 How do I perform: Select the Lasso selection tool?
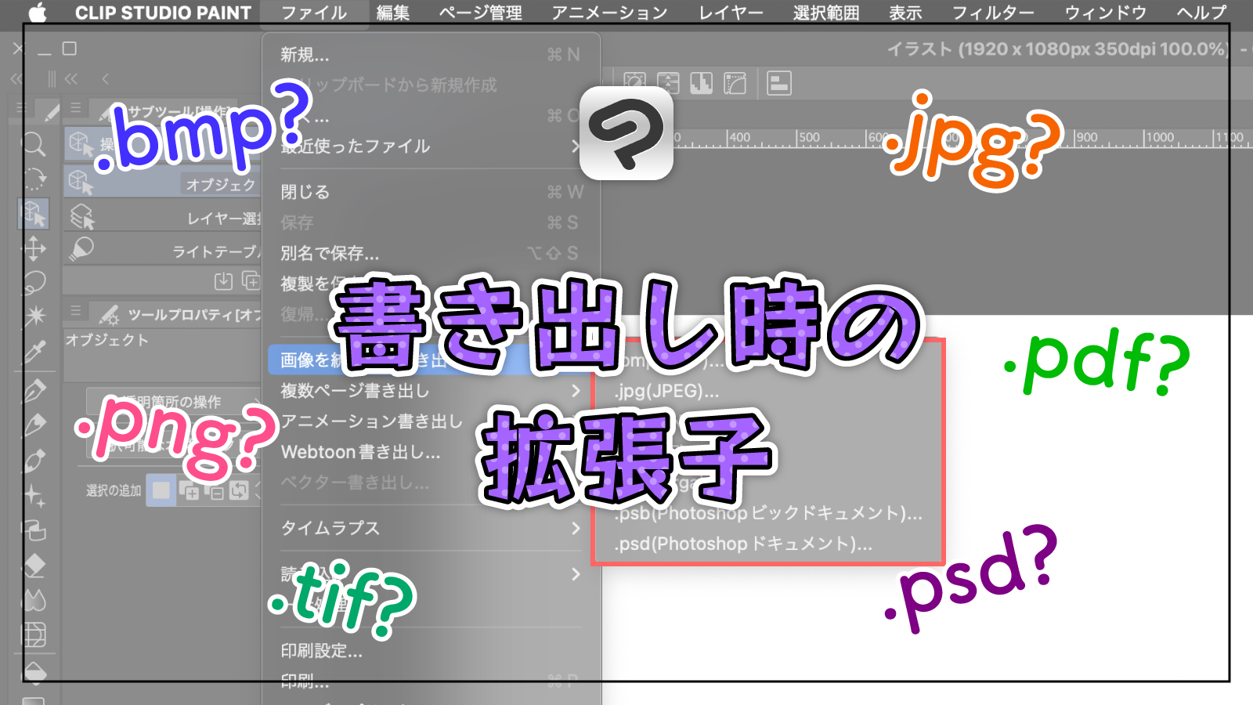tap(34, 283)
